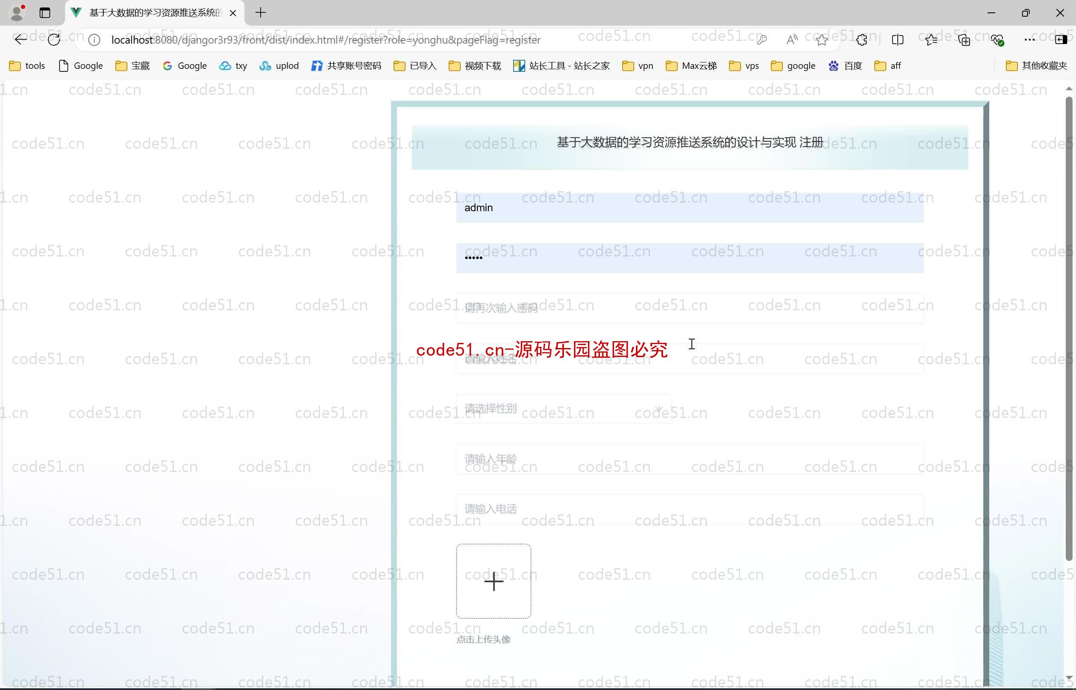This screenshot has height=690, width=1076.
Task: Open tab actions menu icon
Action: tap(45, 12)
